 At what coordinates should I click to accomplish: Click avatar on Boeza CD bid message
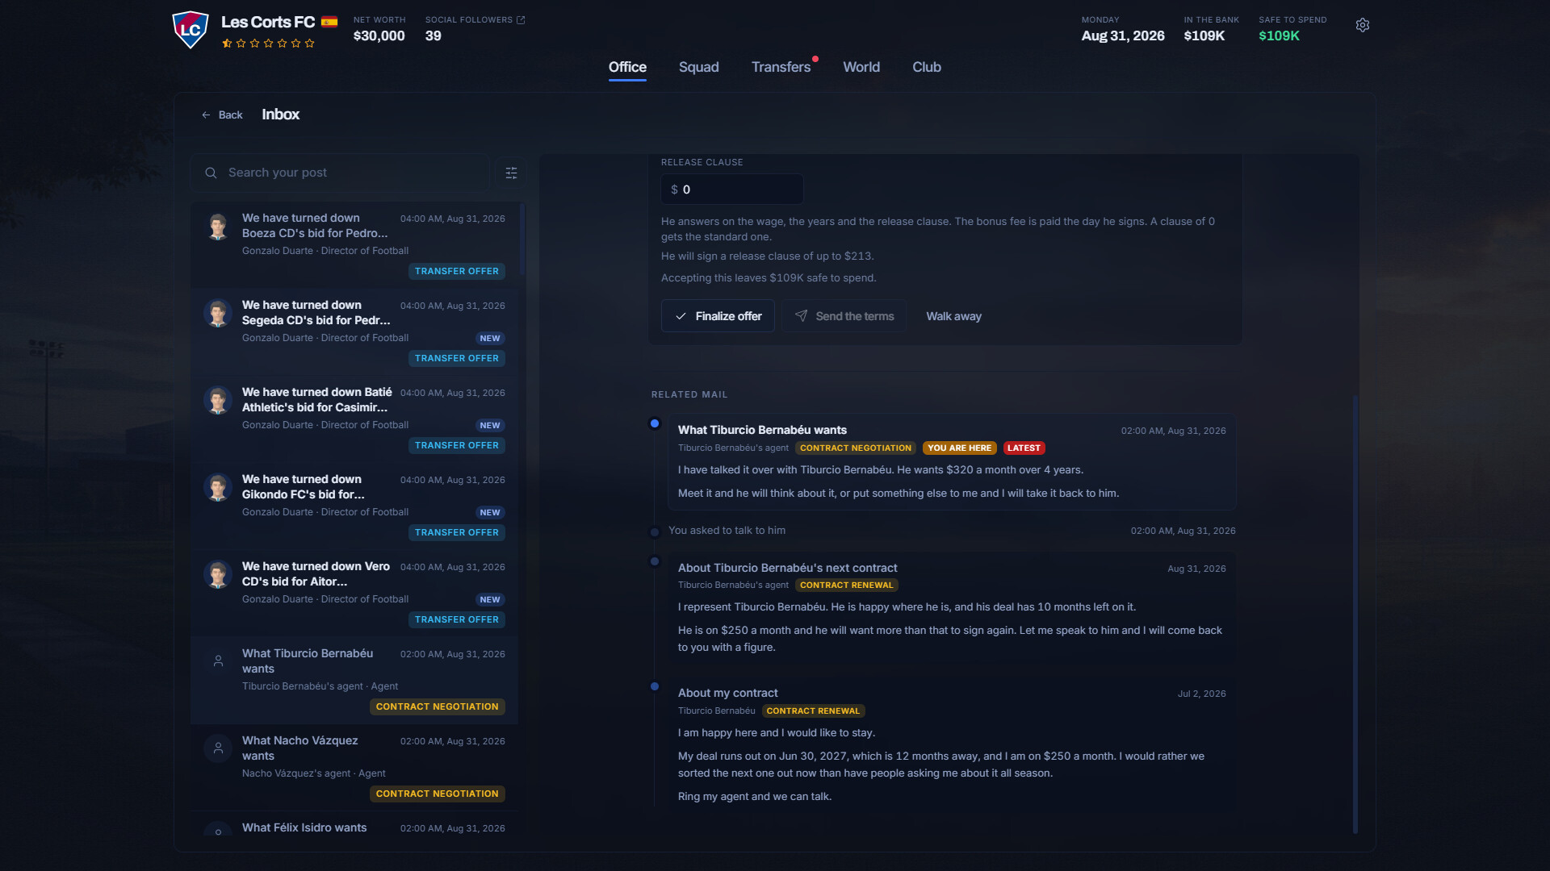click(x=217, y=227)
